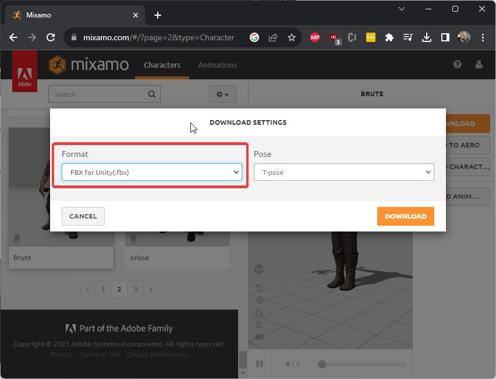This screenshot has height=379, width=496.
Task: Open the media control playlist icon
Action: pos(408,37)
